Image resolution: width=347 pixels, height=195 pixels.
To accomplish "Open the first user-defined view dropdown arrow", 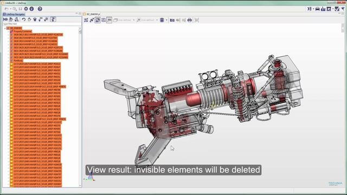I will pyautogui.click(x=134, y=20).
